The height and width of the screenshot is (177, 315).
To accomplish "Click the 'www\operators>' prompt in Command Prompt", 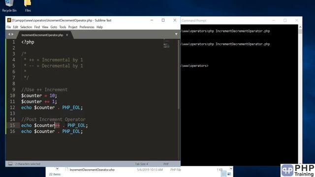I will (x=195, y=65).
